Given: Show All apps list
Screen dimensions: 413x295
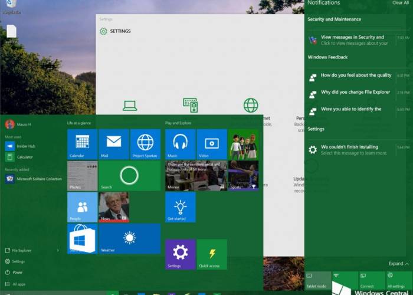Looking at the screenshot, I should [x=15, y=284].
